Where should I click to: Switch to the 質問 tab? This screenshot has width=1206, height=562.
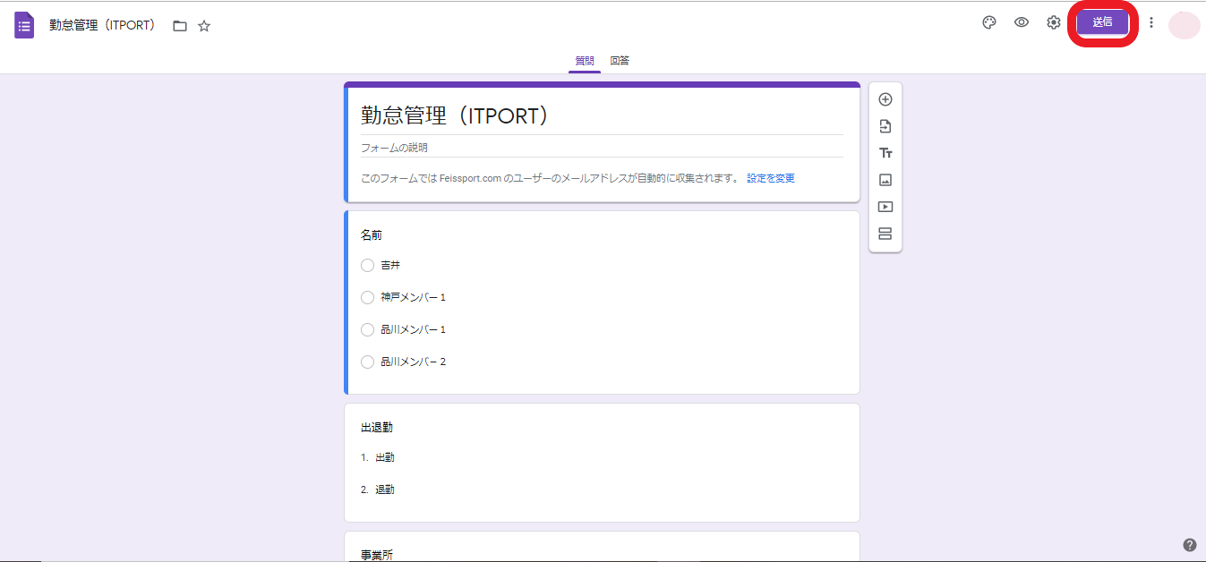pos(584,61)
